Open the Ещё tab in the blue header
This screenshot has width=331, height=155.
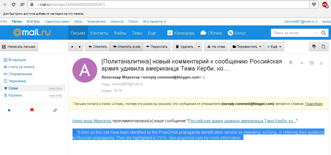coord(152,33)
